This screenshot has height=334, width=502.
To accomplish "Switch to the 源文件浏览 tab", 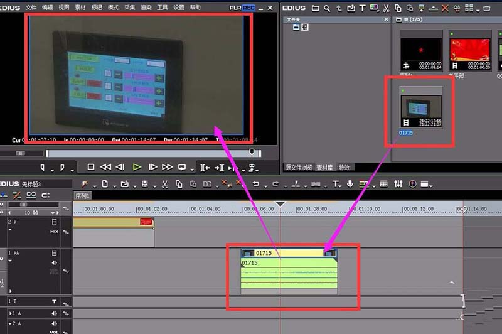I will tap(299, 168).
